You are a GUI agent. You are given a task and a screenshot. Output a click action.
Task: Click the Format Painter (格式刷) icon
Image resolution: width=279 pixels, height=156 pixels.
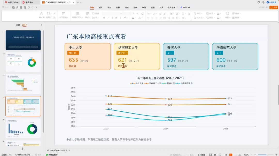(x=42, y=14)
